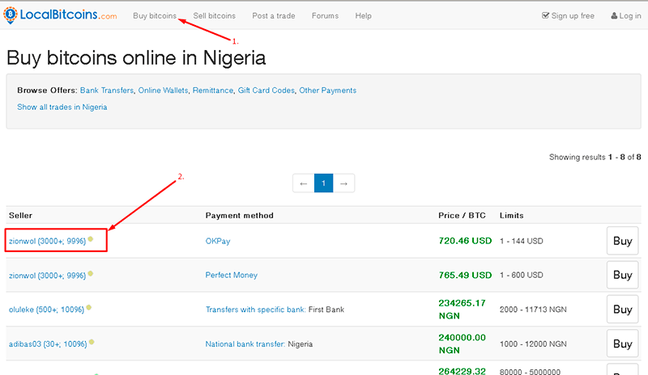Viewport: 648px width, 375px height.
Task: Click the Payment method column header
Action: click(x=239, y=215)
